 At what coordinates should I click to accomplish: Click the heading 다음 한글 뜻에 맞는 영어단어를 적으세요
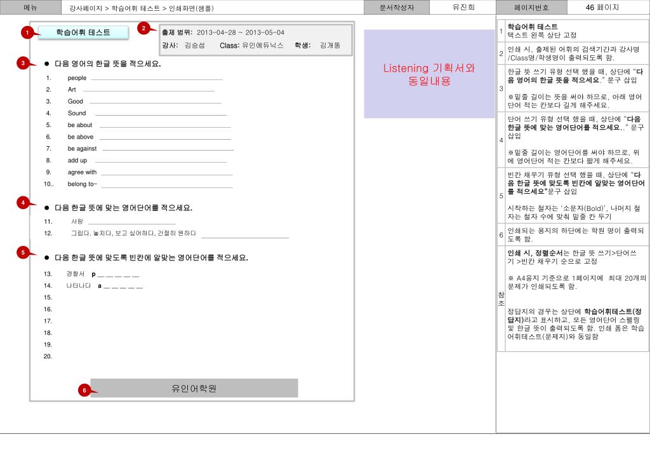[x=124, y=208]
